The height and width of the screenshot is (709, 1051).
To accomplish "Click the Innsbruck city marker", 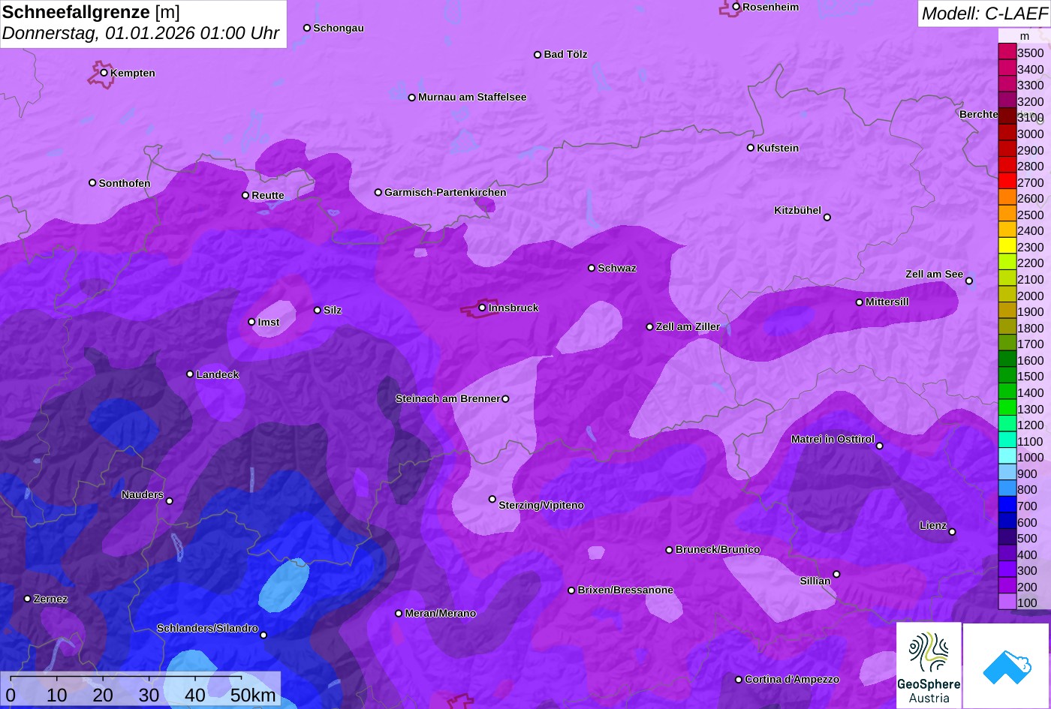I will click(482, 308).
